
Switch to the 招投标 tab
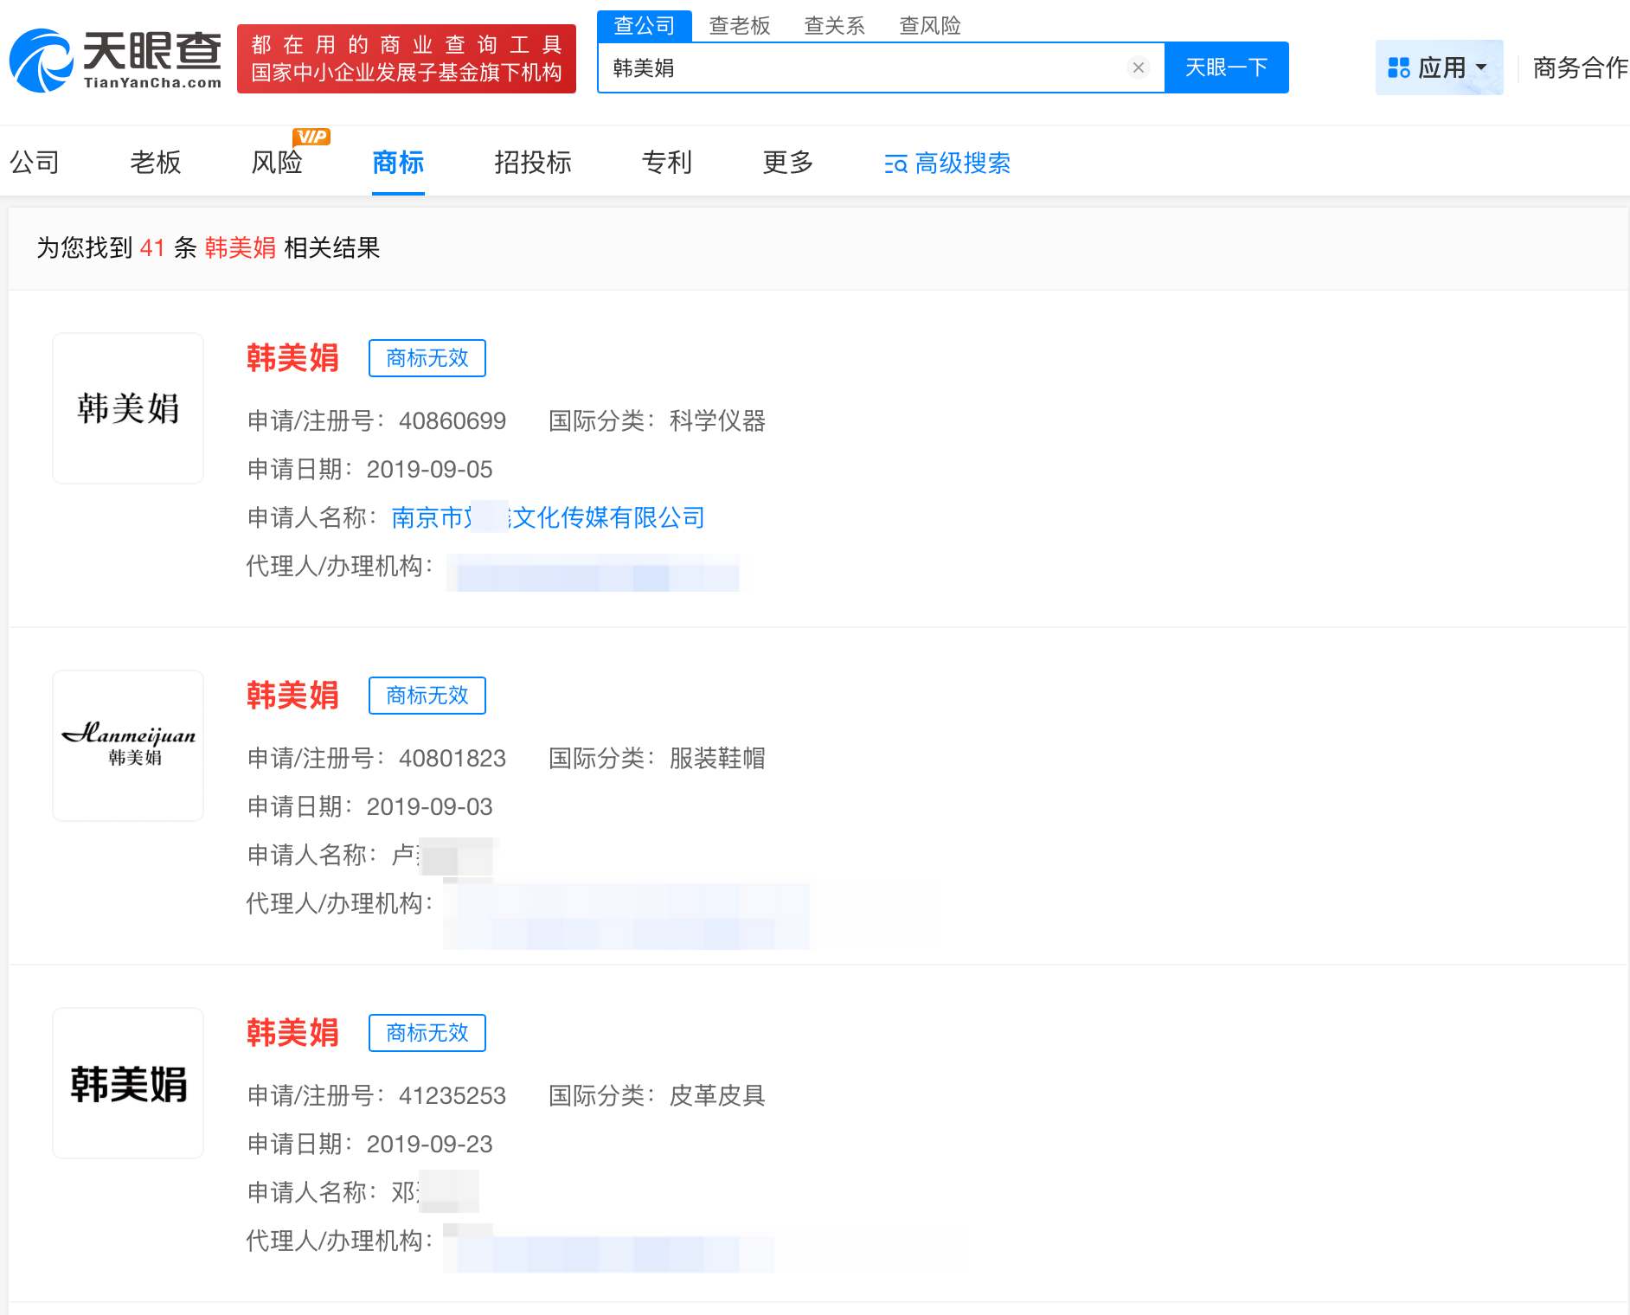coord(532,164)
